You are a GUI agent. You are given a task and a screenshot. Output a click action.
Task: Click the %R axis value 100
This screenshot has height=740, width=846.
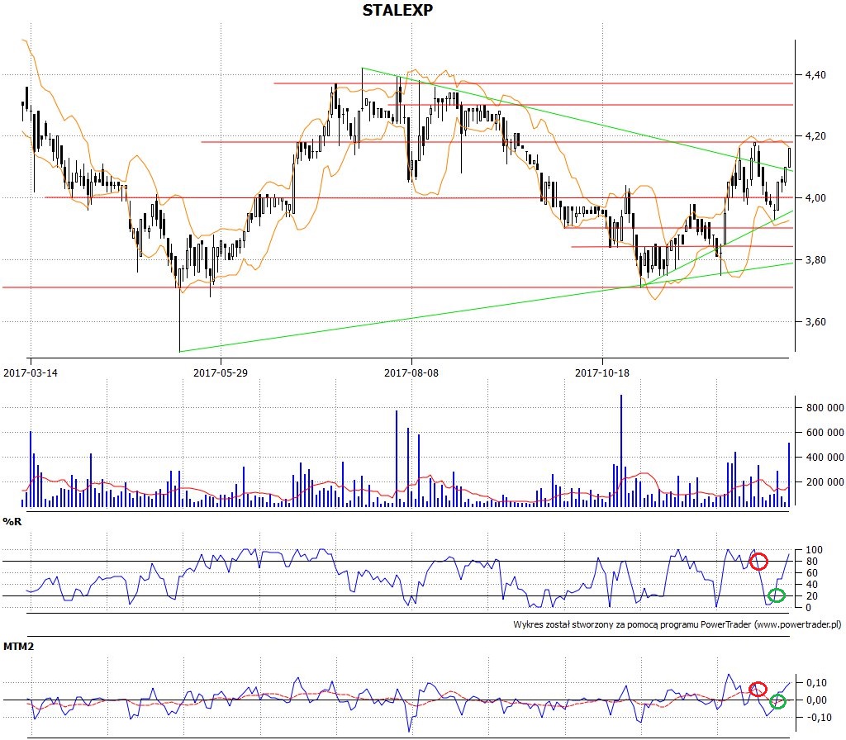pos(814,550)
